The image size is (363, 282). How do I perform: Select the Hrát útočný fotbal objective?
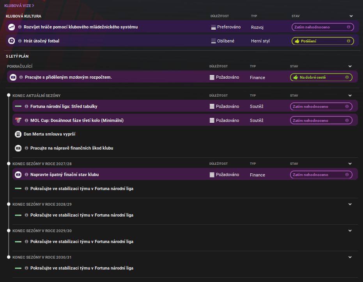(182, 41)
